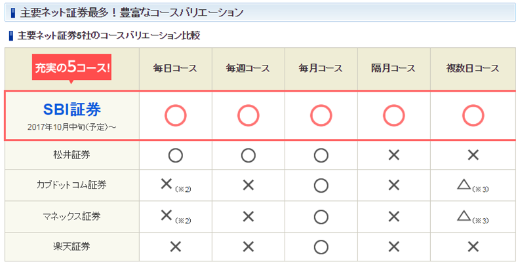Select the 隔月コース column header
518x264 pixels.
pos(393,69)
